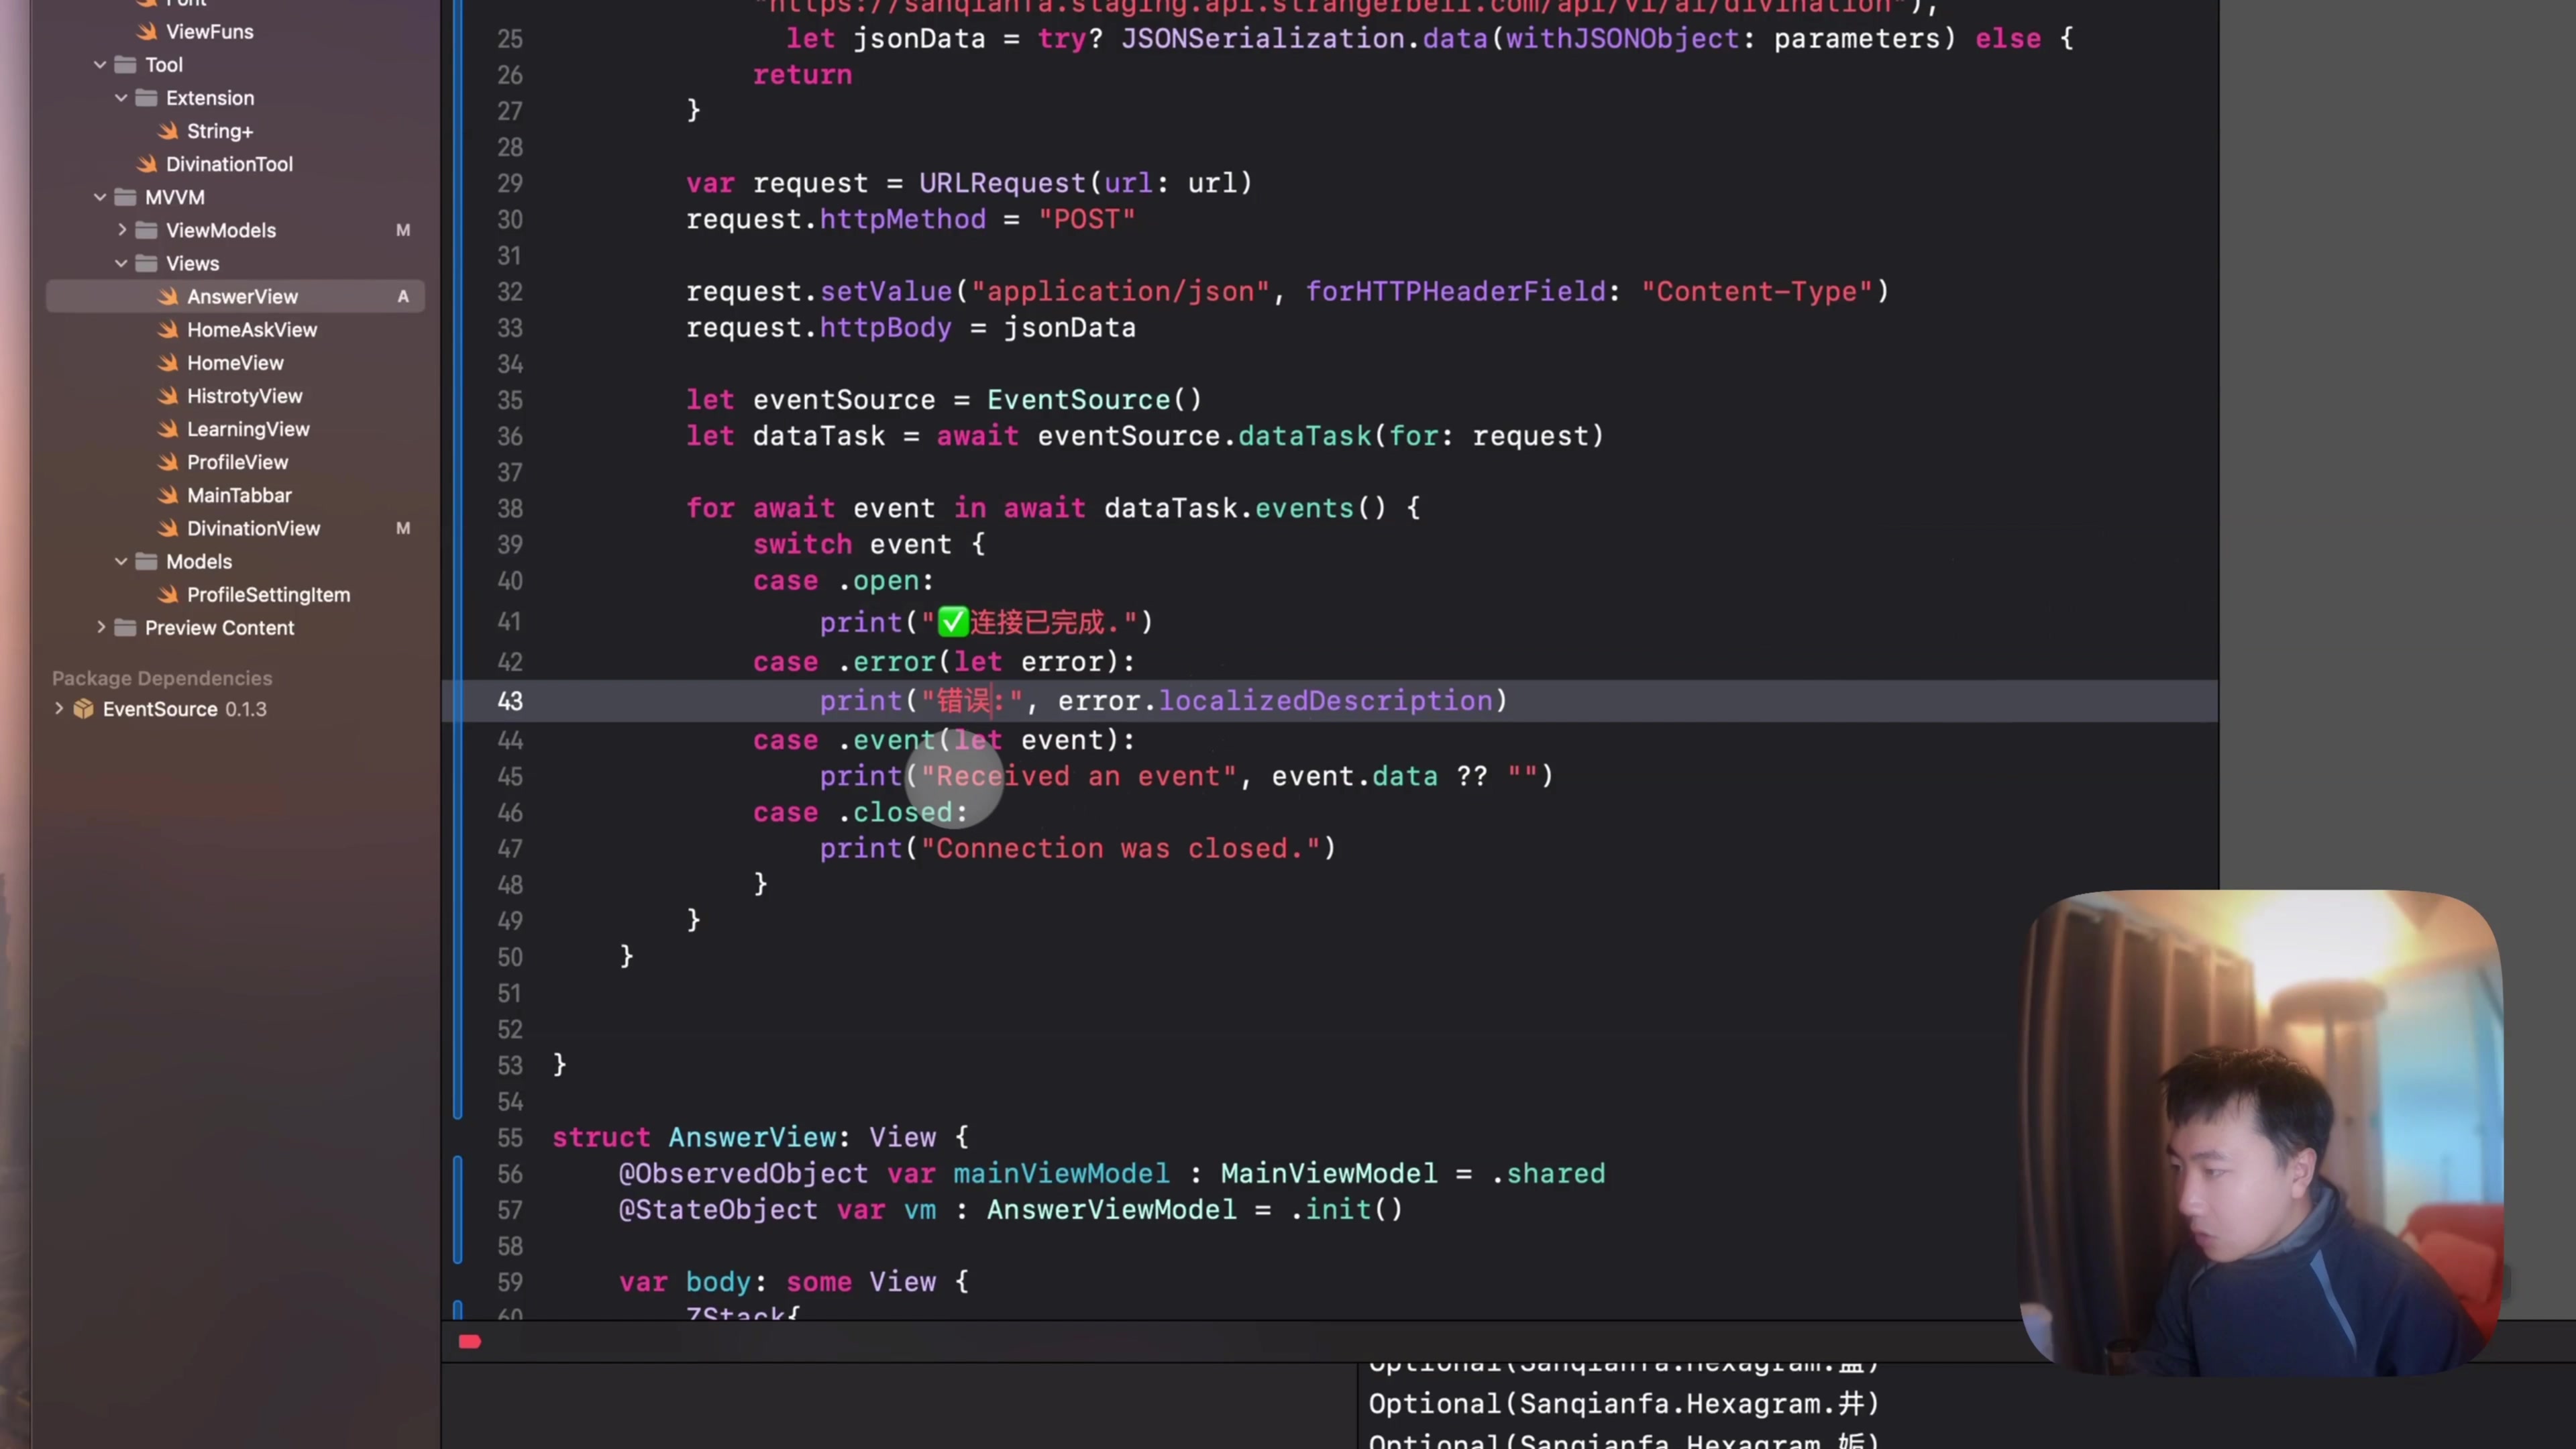Collapse the Views folder
Screen dimensions: 2576x1449
[x=120, y=263]
